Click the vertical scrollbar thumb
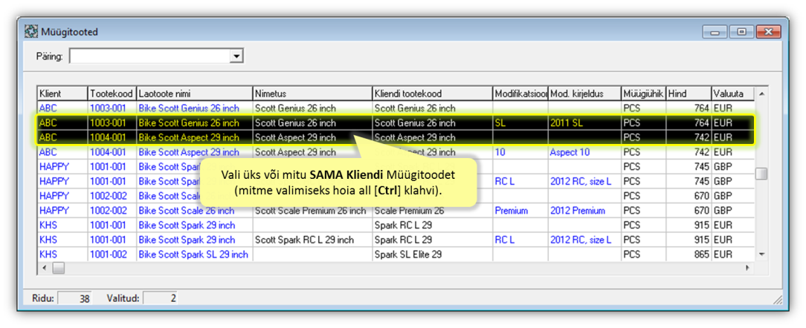Viewport: 806px width, 328px height. [762, 174]
